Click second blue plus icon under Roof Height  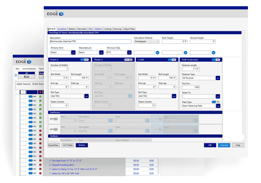pos(185,53)
